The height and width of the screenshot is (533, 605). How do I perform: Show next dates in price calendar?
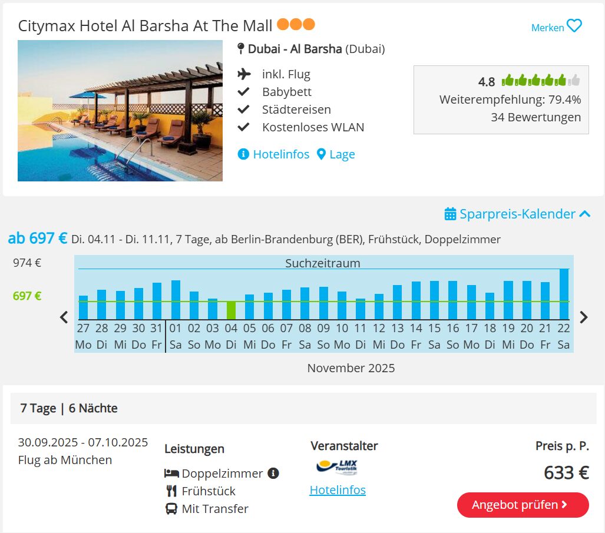coord(584,317)
